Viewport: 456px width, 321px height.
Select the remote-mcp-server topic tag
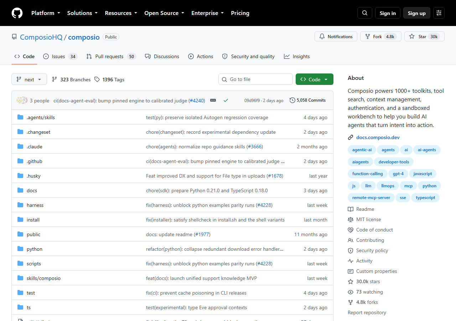371,198
